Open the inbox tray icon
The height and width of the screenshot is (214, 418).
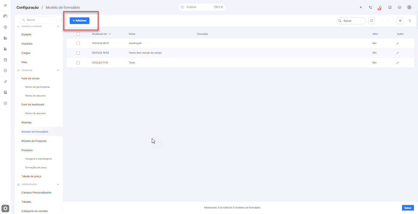tap(390, 7)
